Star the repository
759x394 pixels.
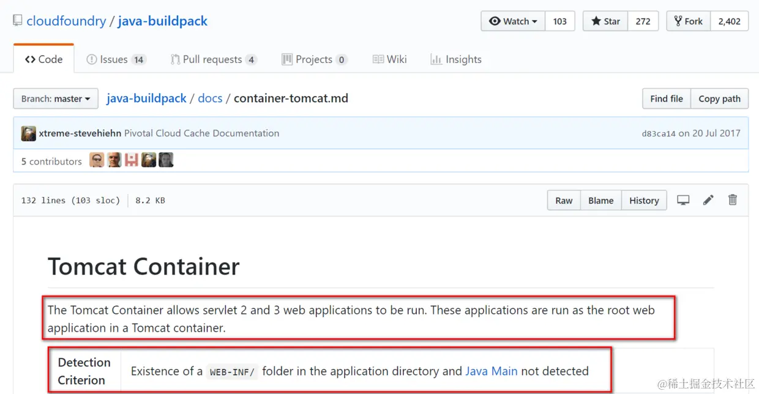click(605, 21)
